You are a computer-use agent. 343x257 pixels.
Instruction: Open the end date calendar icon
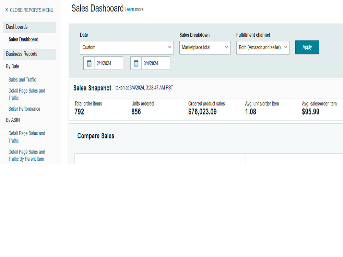tap(136, 63)
